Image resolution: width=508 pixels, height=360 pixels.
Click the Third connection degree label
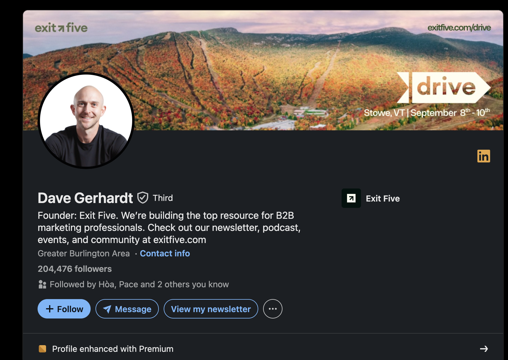click(x=163, y=198)
